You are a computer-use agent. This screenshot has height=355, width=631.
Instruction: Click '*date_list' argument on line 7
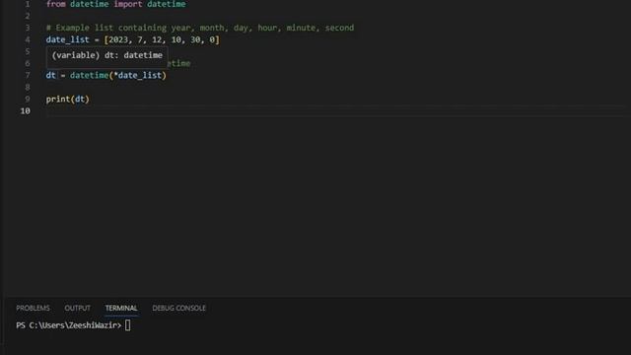point(138,75)
